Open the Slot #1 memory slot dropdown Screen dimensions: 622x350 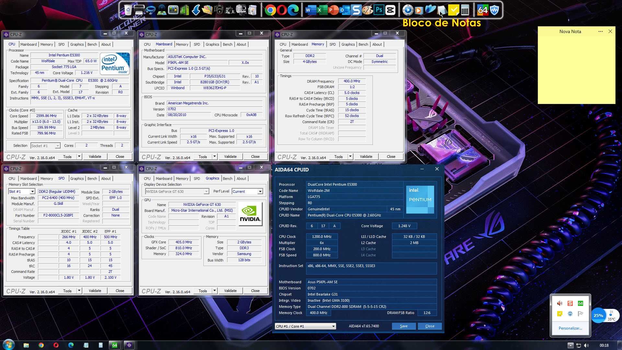click(21, 192)
